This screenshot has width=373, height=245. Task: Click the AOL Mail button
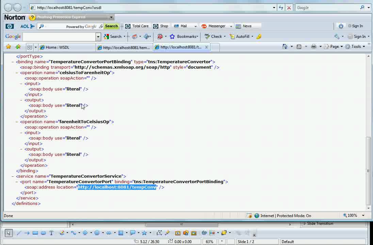click(x=180, y=26)
